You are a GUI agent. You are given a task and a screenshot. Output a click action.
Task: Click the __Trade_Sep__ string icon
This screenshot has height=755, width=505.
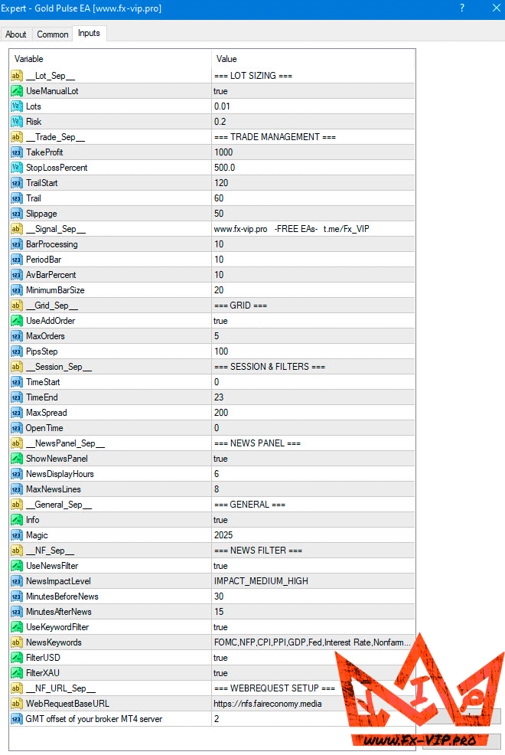pos(16,137)
